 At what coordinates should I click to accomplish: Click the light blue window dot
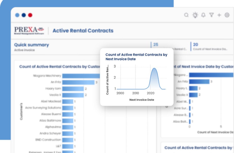17,15
